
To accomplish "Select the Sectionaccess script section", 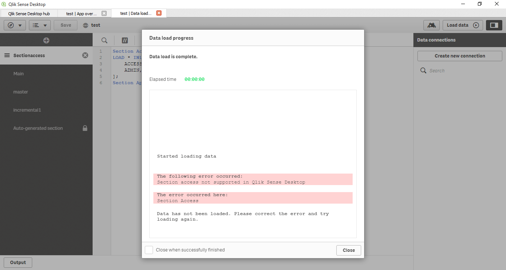I will pyautogui.click(x=46, y=55).
